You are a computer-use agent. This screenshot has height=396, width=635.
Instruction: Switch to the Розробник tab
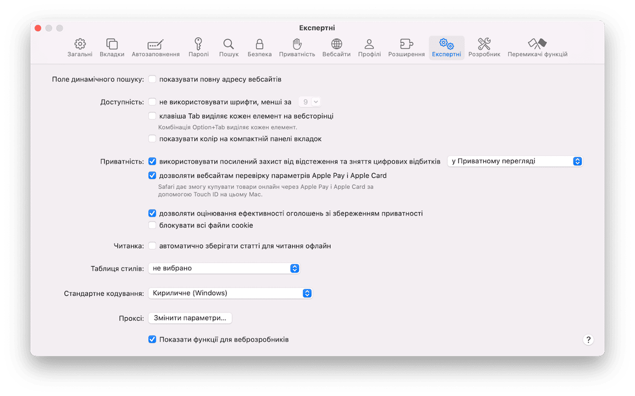pyautogui.click(x=484, y=47)
